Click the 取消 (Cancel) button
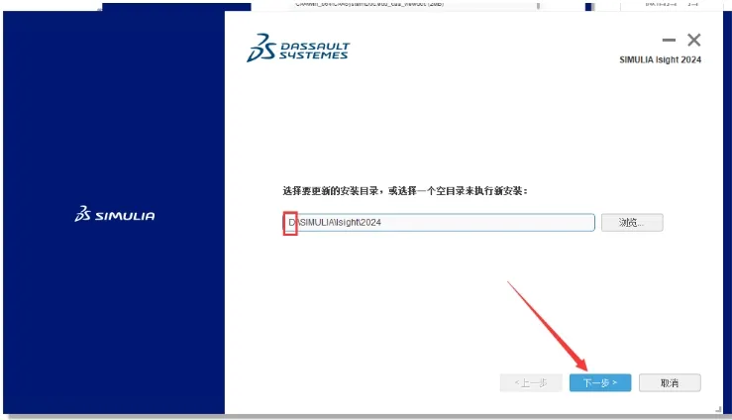 coord(670,382)
